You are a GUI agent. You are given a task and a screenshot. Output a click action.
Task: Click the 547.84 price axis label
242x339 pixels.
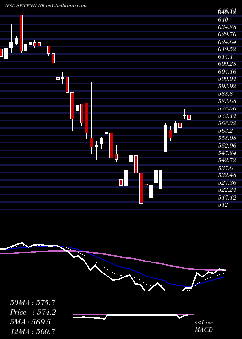(227, 153)
